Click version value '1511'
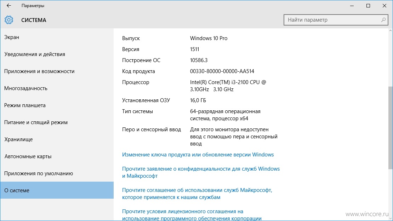Screen dimensions: 393x221 coord(194,49)
